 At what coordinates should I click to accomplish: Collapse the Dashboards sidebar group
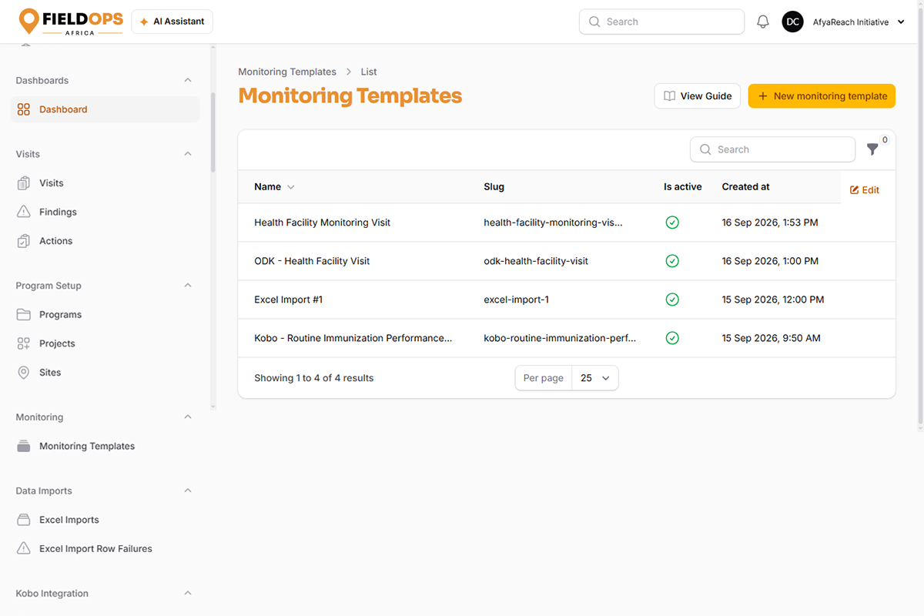[188, 81]
